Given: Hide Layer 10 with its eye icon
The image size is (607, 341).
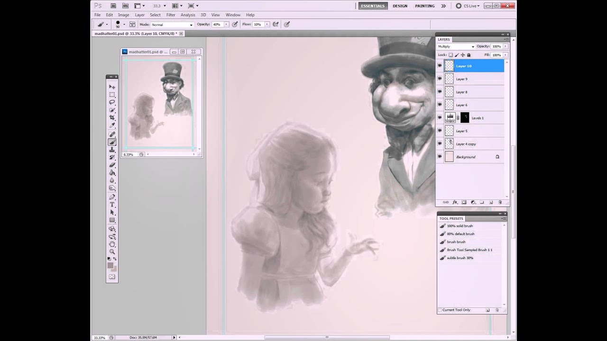Looking at the screenshot, I should pos(440,66).
